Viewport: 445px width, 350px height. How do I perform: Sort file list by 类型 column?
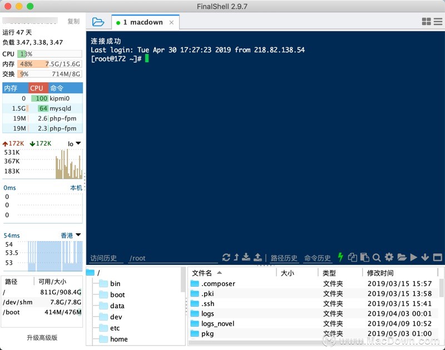coord(340,273)
